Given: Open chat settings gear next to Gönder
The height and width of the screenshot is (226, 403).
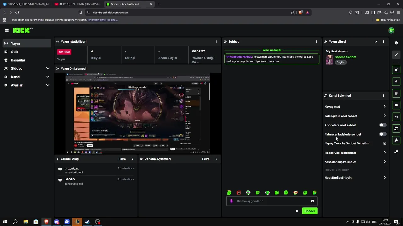Looking at the screenshot, I should coord(297,211).
